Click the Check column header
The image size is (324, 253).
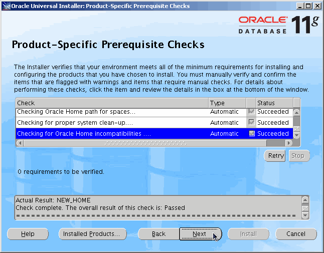click(x=111, y=103)
